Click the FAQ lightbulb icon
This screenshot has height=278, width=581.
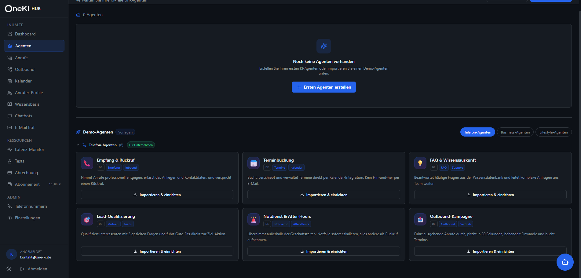[x=420, y=163]
